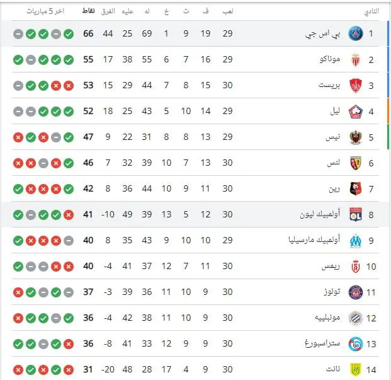Open the مونبلييه team name link

(327, 318)
